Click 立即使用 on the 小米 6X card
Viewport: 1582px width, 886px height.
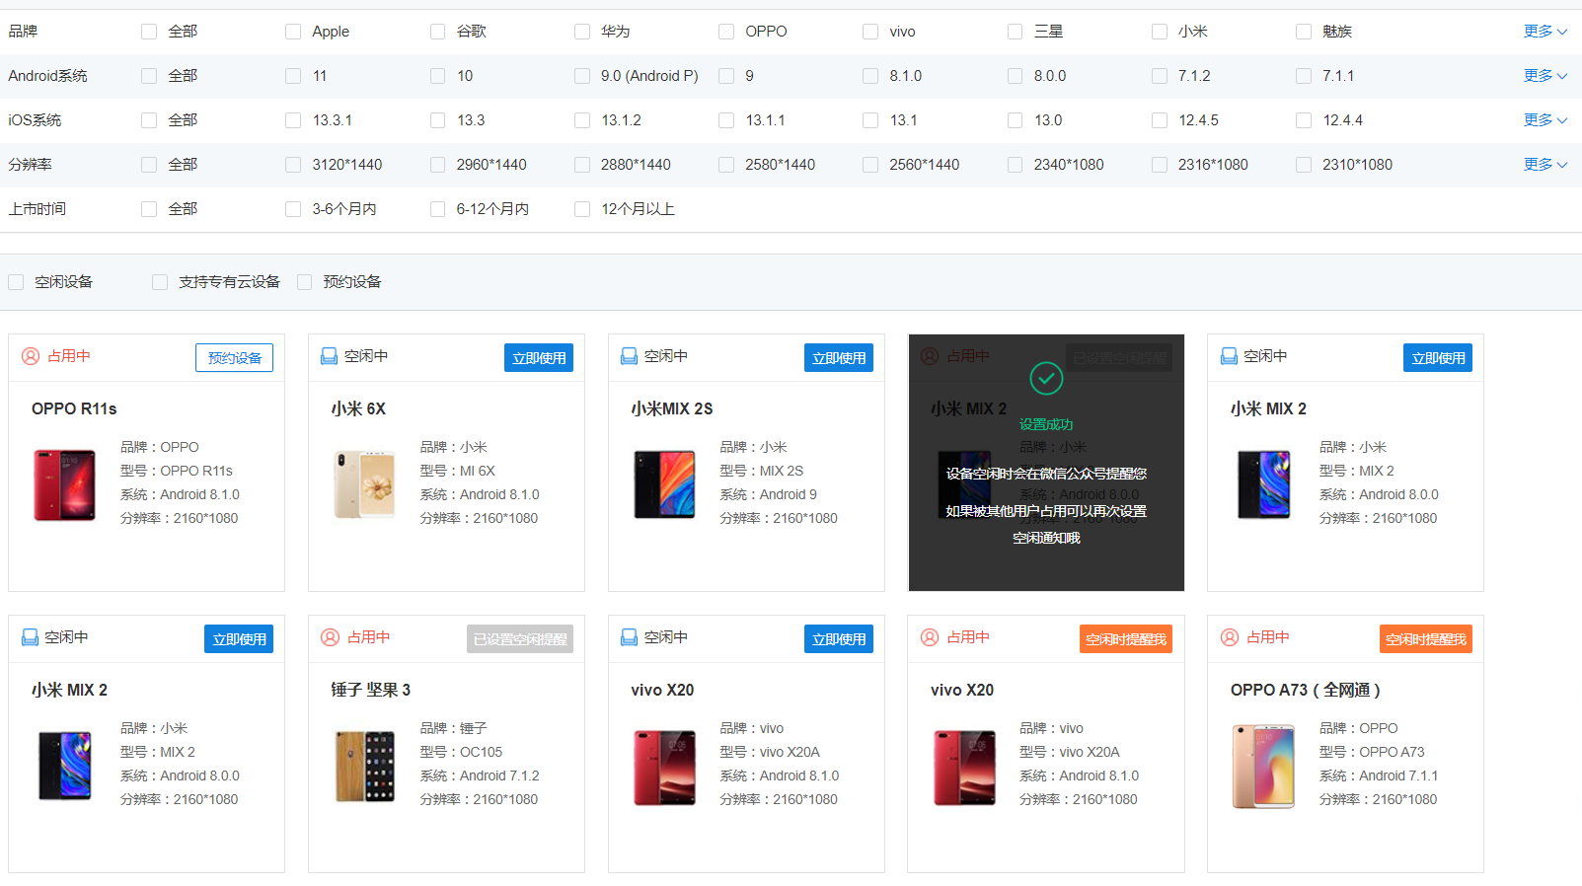pyautogui.click(x=539, y=358)
